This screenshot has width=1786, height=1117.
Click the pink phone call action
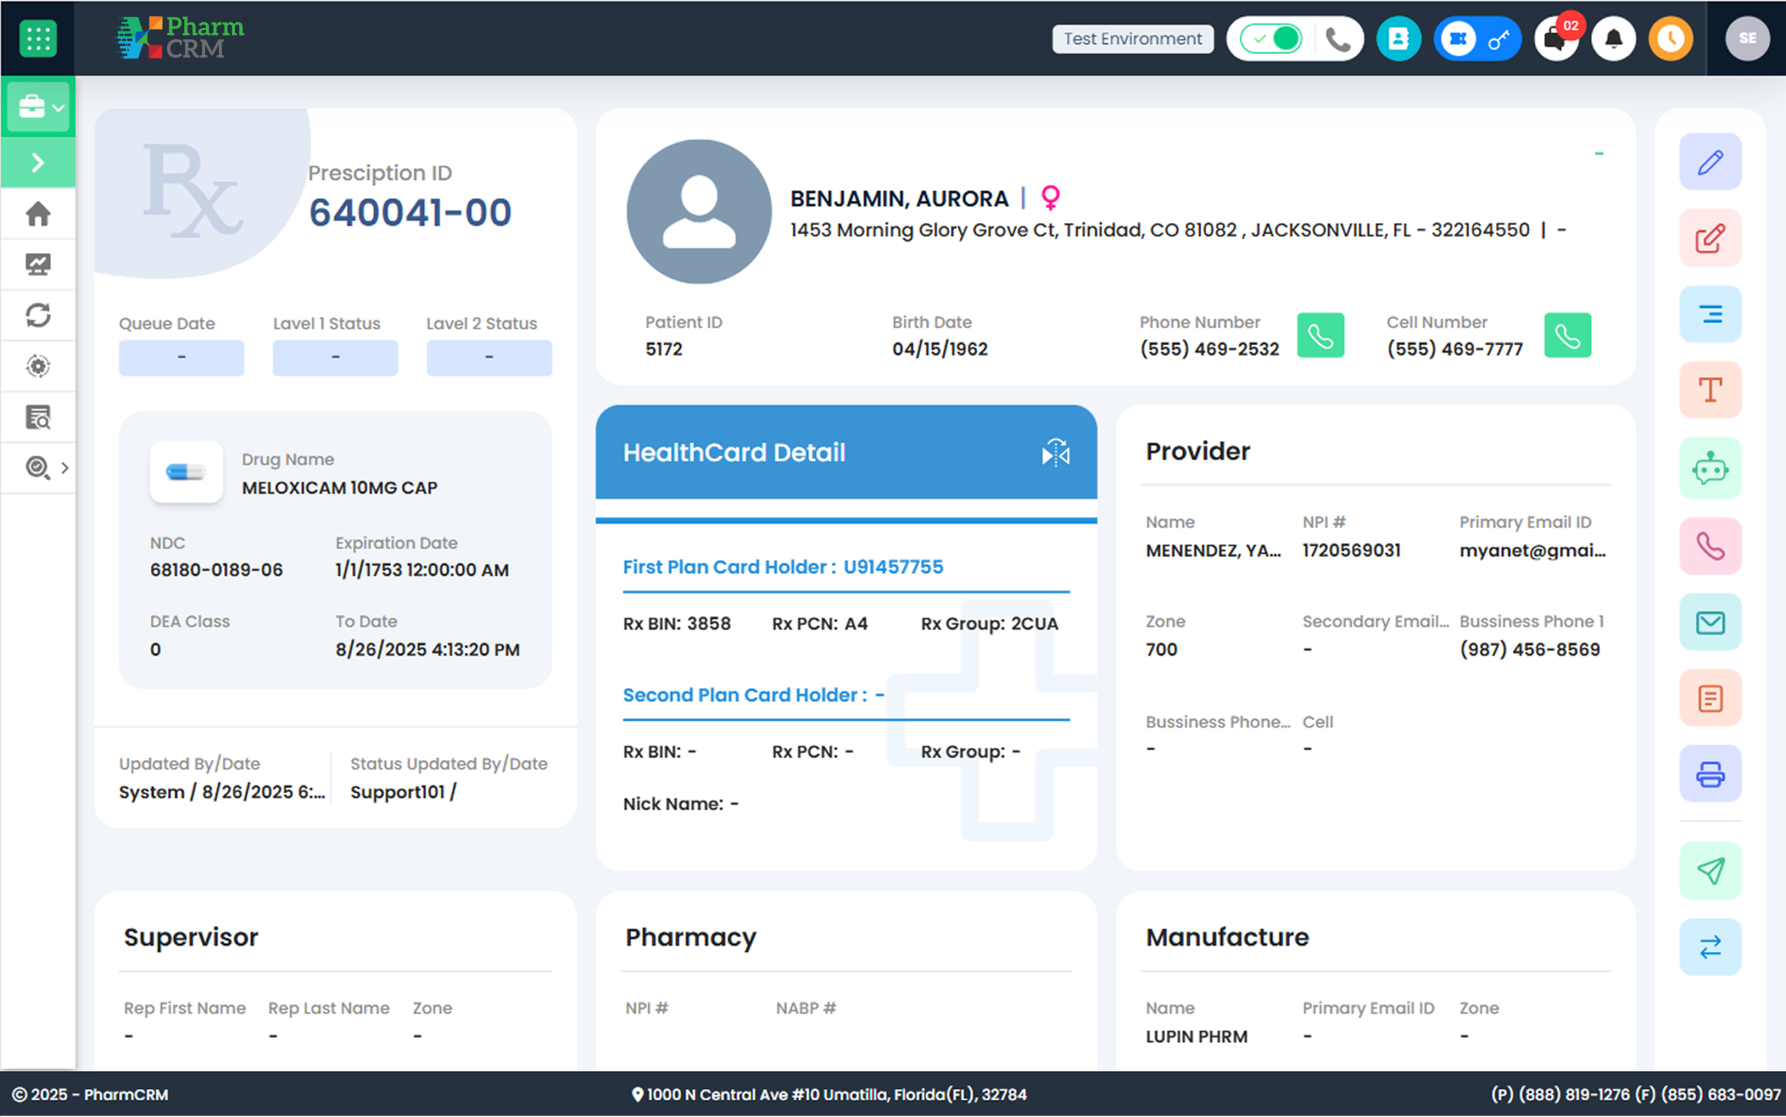click(x=1710, y=547)
